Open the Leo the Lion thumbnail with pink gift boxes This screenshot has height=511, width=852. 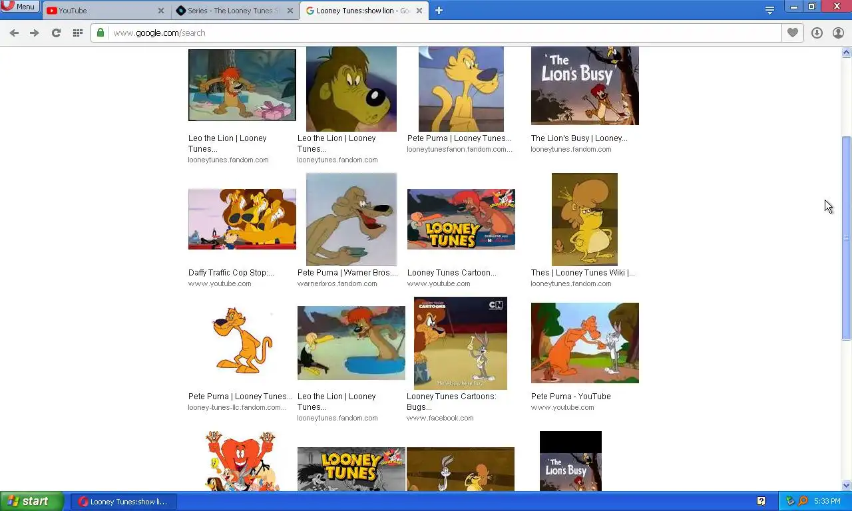(x=242, y=85)
